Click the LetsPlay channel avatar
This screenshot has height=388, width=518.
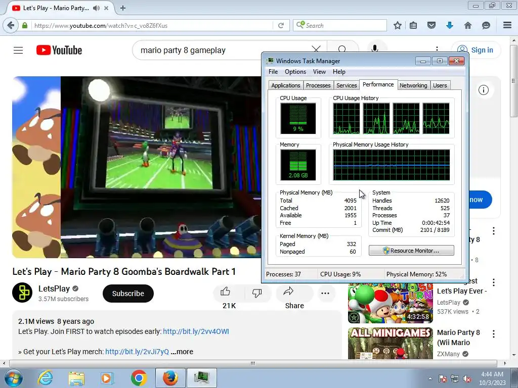pos(22,293)
